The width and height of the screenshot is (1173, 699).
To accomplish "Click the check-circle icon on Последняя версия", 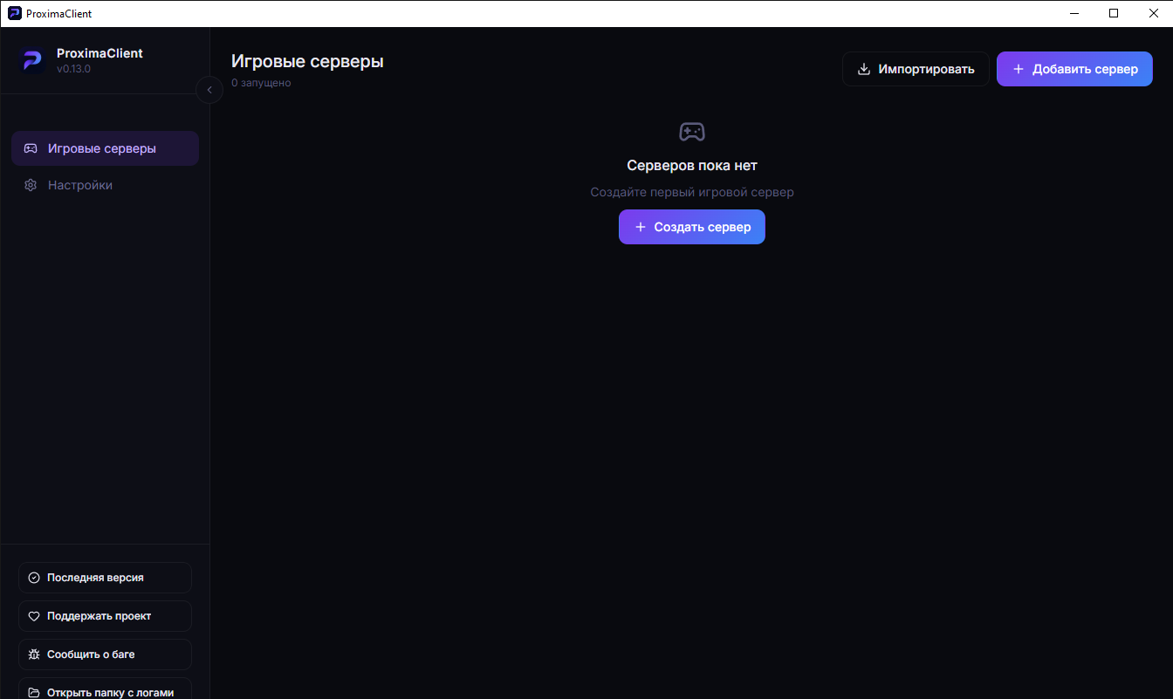I will point(34,578).
